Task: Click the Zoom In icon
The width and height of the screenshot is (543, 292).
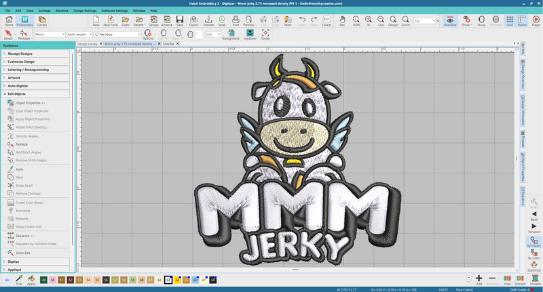Action: click(369, 21)
